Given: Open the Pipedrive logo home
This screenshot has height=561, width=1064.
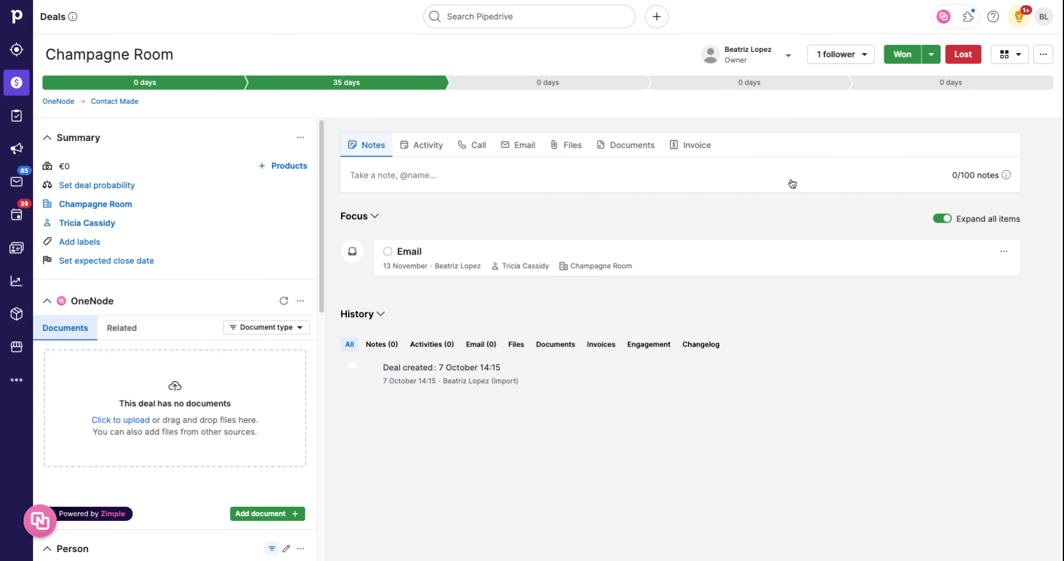Looking at the screenshot, I should pyautogui.click(x=17, y=17).
